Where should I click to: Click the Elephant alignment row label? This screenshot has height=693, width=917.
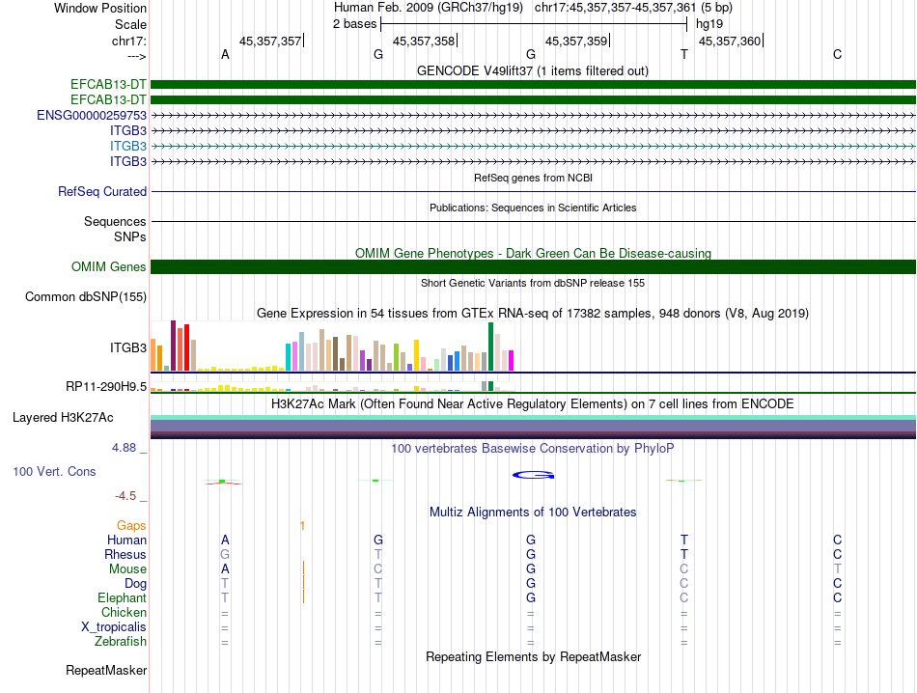pos(122,597)
